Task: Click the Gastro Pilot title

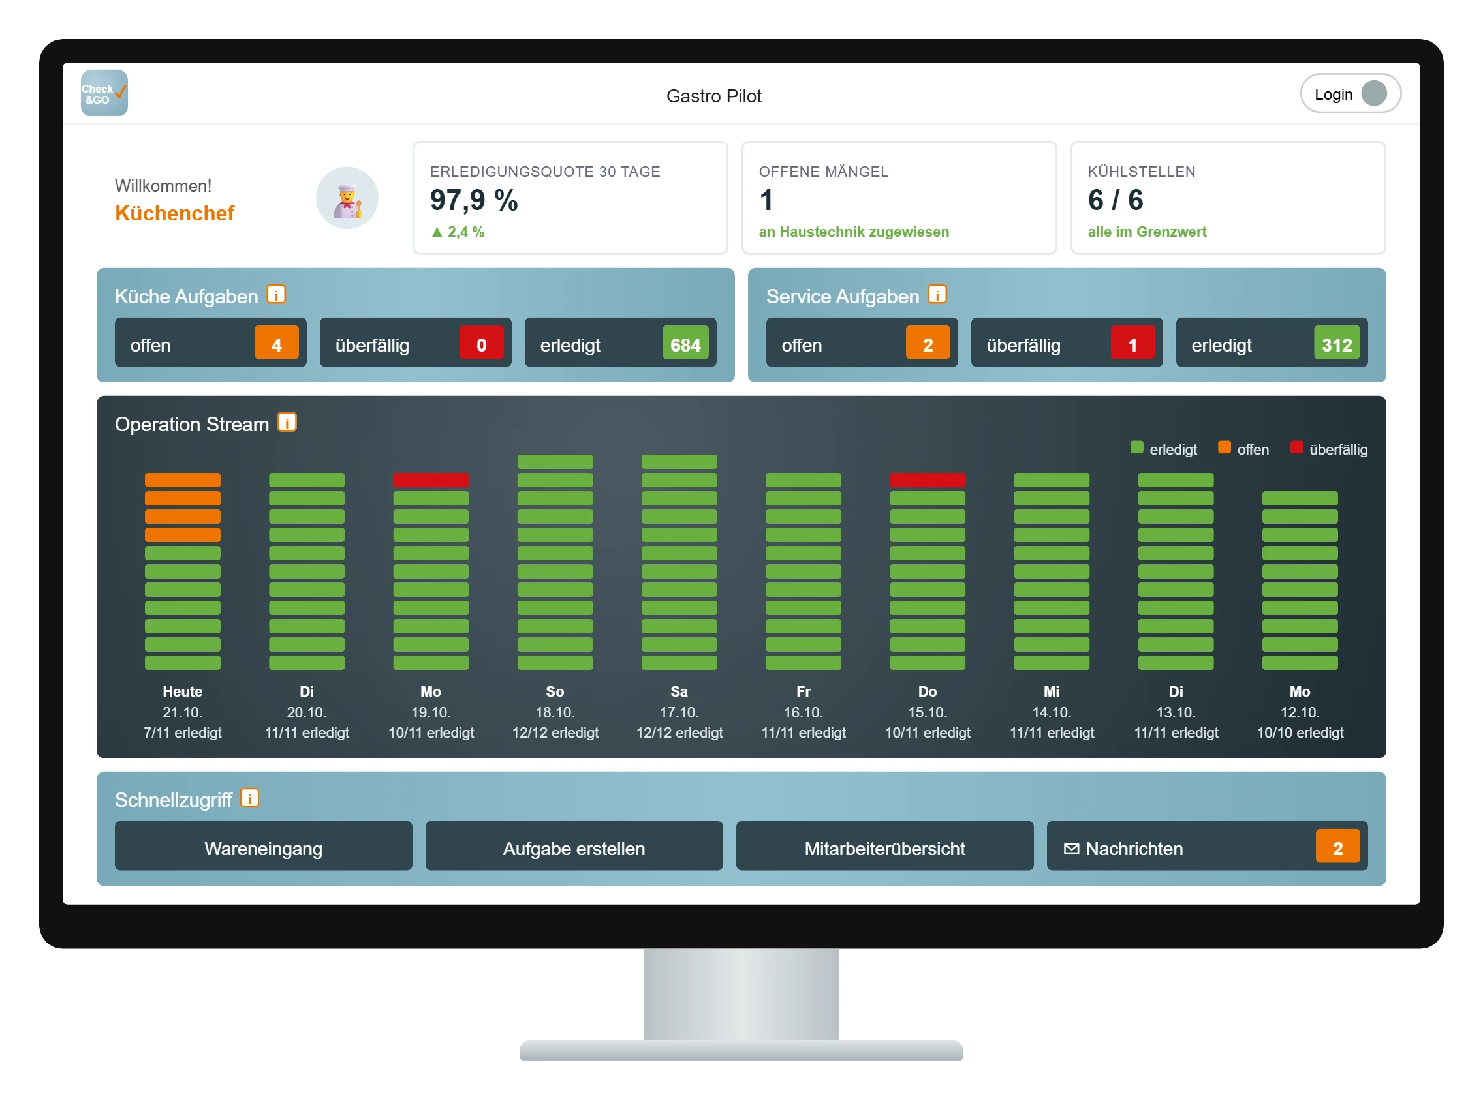Action: 713,96
